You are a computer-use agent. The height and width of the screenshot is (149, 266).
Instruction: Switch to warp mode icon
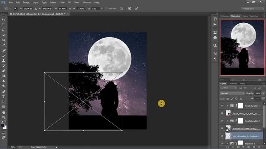coord(122,8)
